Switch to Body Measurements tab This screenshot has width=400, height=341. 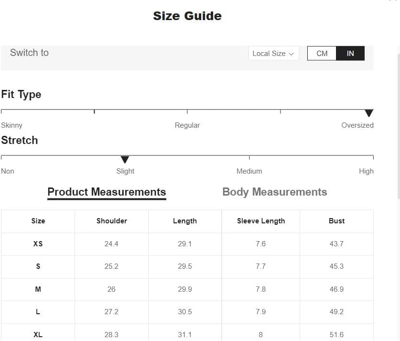coord(275,192)
